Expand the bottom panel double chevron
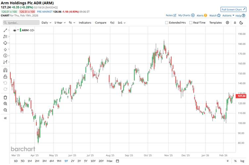Image resolution: width=249 pixels, height=165 pixels. tap(227, 161)
